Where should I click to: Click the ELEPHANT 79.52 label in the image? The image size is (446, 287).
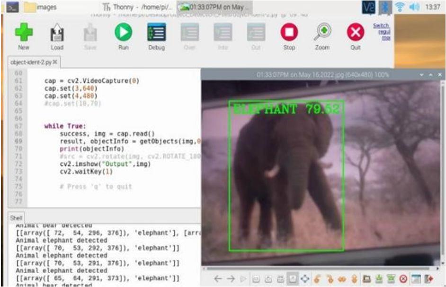[286, 110]
